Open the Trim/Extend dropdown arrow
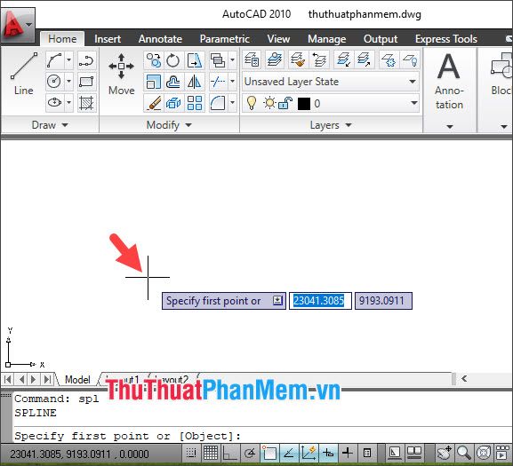 click(232, 82)
